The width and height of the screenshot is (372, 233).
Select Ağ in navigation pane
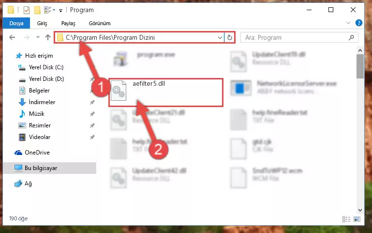23,184
